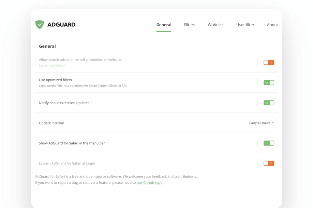Go to the User filter section
Screen dimensions: 313x208
[x=245, y=25]
